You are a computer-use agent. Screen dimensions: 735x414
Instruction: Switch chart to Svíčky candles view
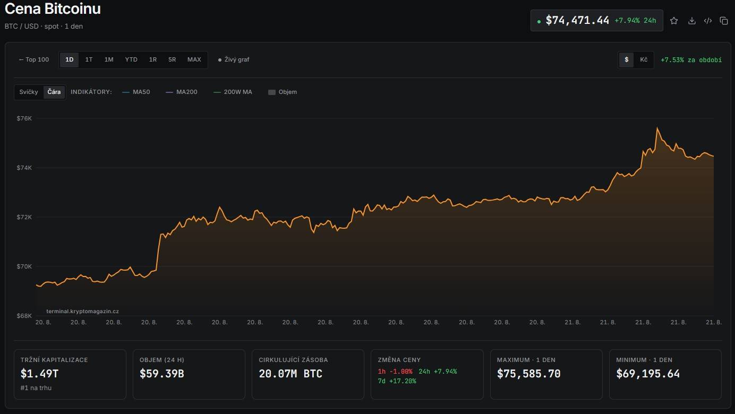(x=29, y=92)
